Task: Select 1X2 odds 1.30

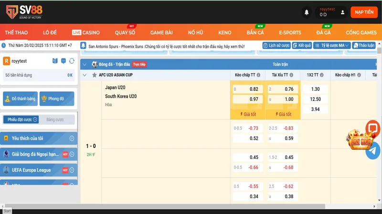Action: (x=315, y=89)
